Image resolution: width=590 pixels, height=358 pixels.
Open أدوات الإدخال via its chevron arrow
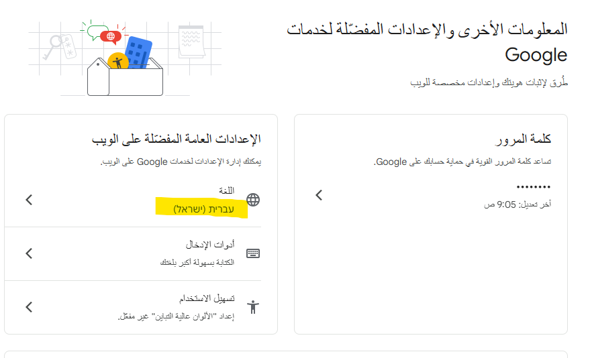(29, 253)
